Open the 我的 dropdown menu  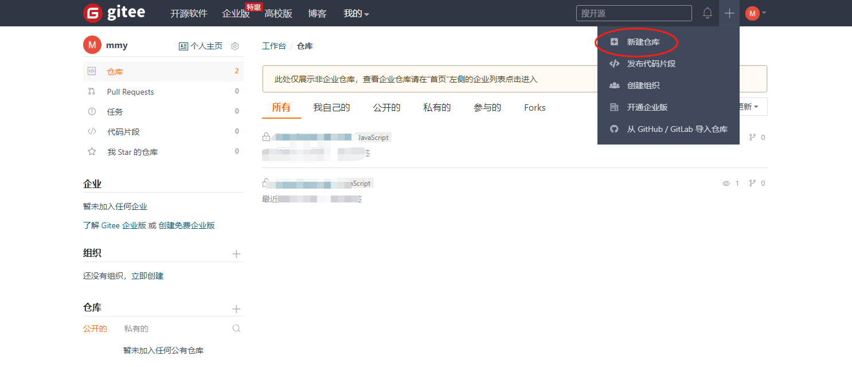tap(355, 13)
